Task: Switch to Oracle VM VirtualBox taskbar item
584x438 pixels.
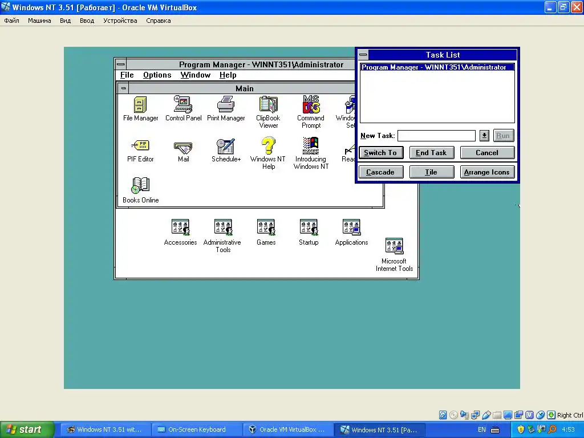Action: click(287, 430)
